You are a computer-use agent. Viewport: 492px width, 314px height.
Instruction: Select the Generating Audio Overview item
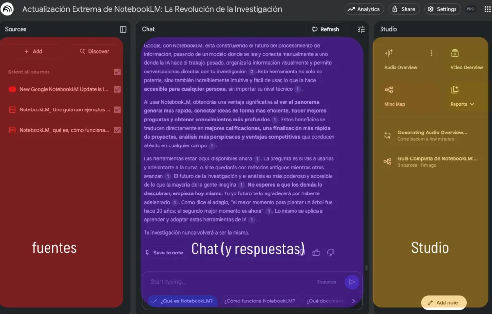[x=431, y=135]
